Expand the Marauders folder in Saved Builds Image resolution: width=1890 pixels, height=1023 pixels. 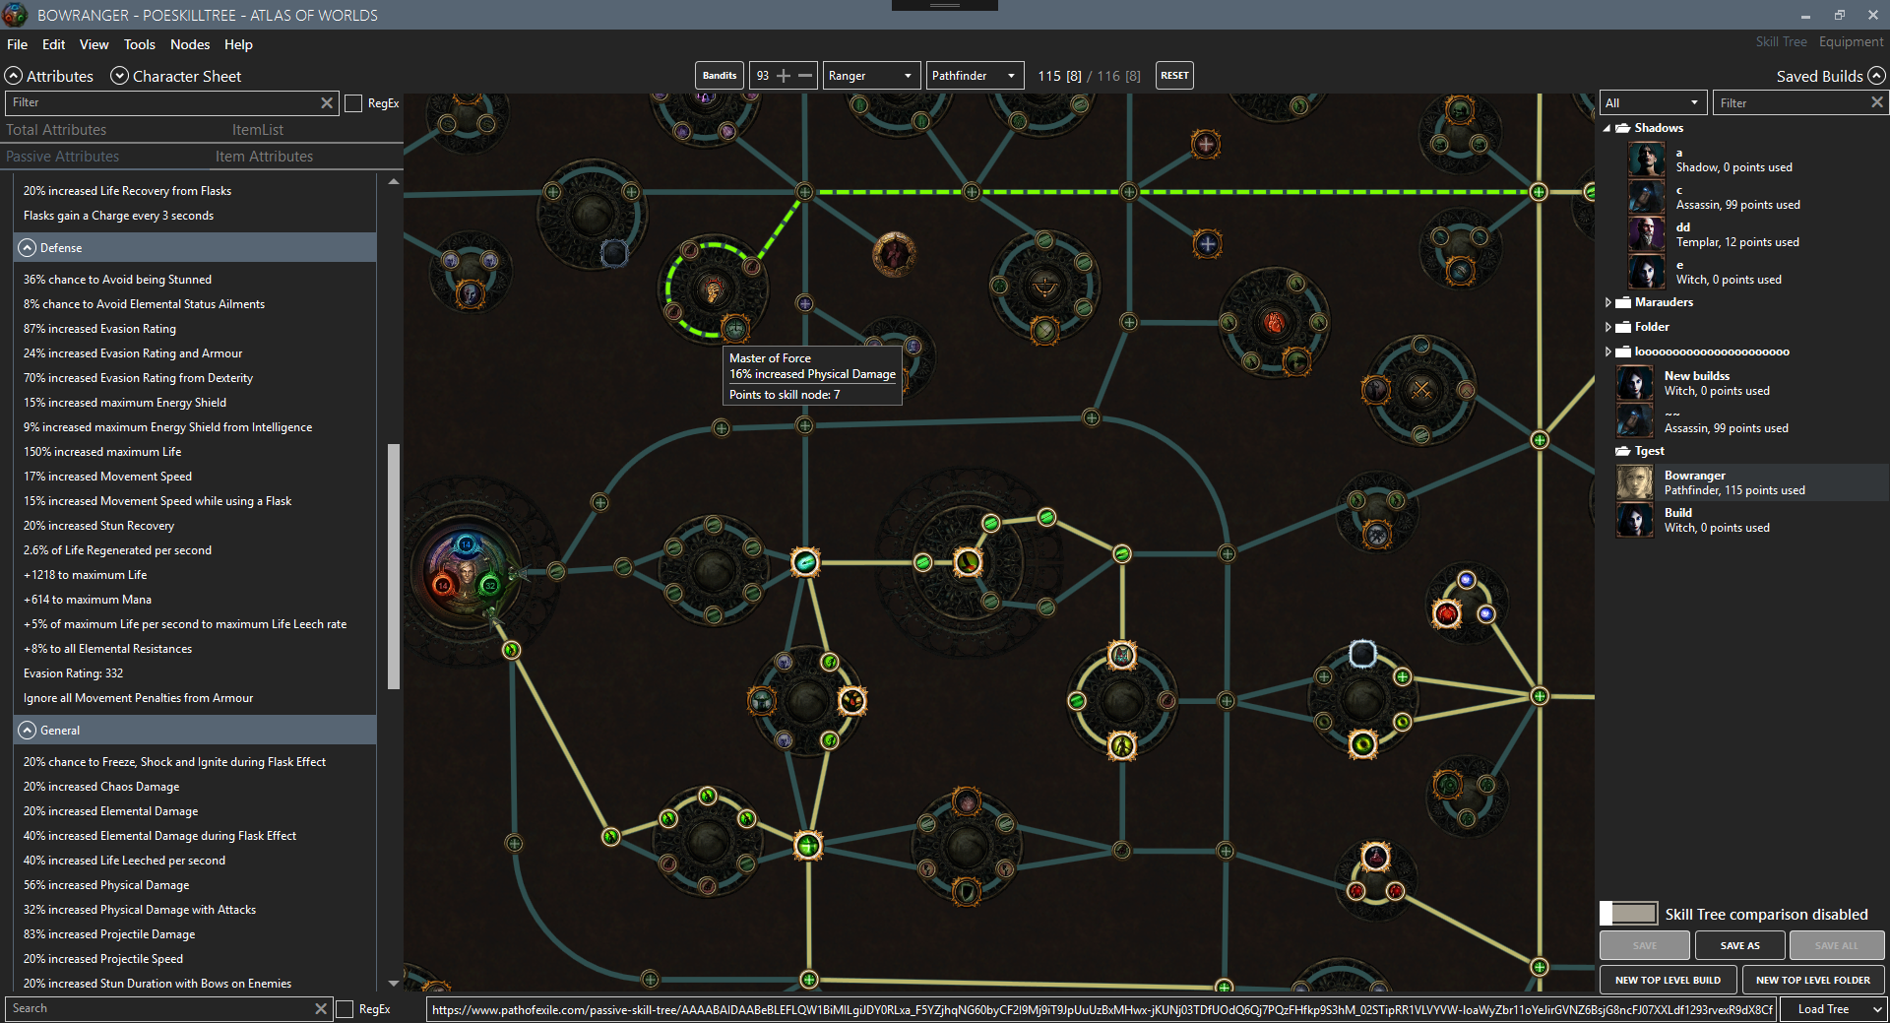coord(1610,302)
